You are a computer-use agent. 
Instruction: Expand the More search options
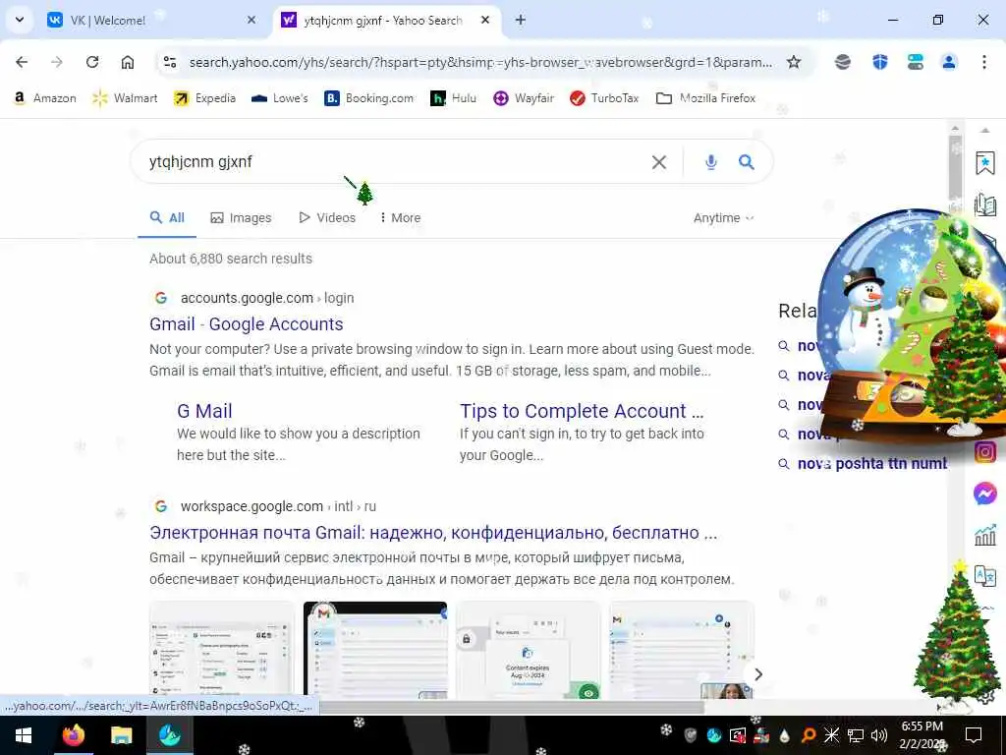pyautogui.click(x=400, y=218)
